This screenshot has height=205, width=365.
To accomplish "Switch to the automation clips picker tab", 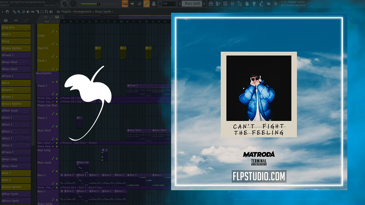I will [26, 20].
